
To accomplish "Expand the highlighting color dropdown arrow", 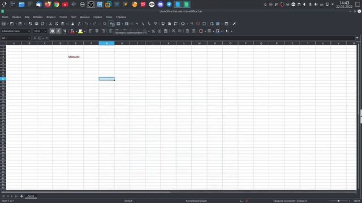I will coord(85,32).
